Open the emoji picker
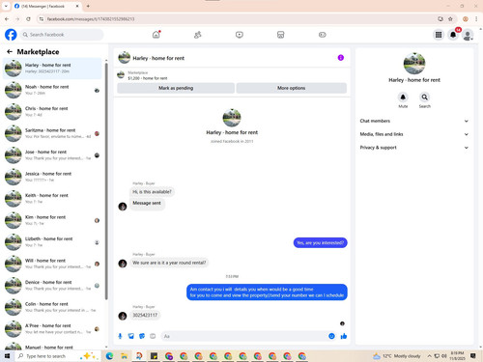 pos(331,336)
